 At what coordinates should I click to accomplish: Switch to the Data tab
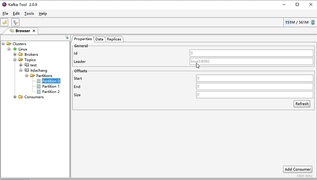click(x=99, y=39)
